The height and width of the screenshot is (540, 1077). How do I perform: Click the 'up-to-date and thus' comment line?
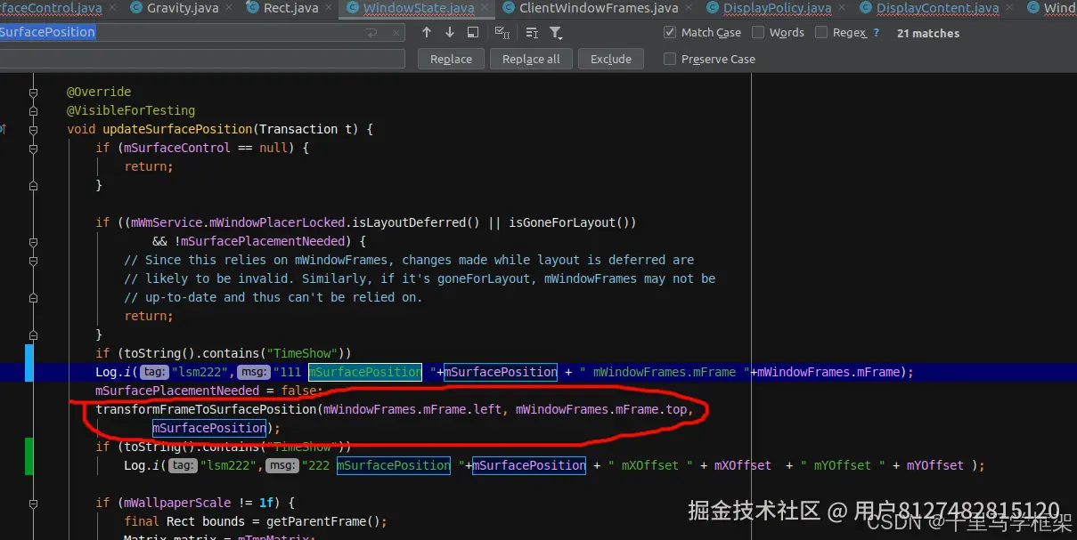coord(273,297)
